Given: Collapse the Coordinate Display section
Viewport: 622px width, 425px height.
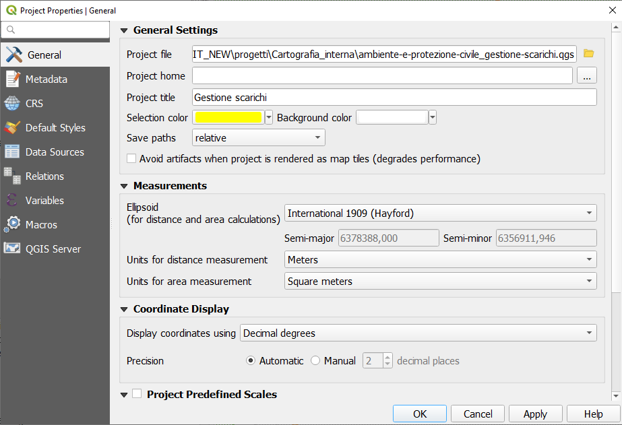Looking at the screenshot, I should 124,309.
